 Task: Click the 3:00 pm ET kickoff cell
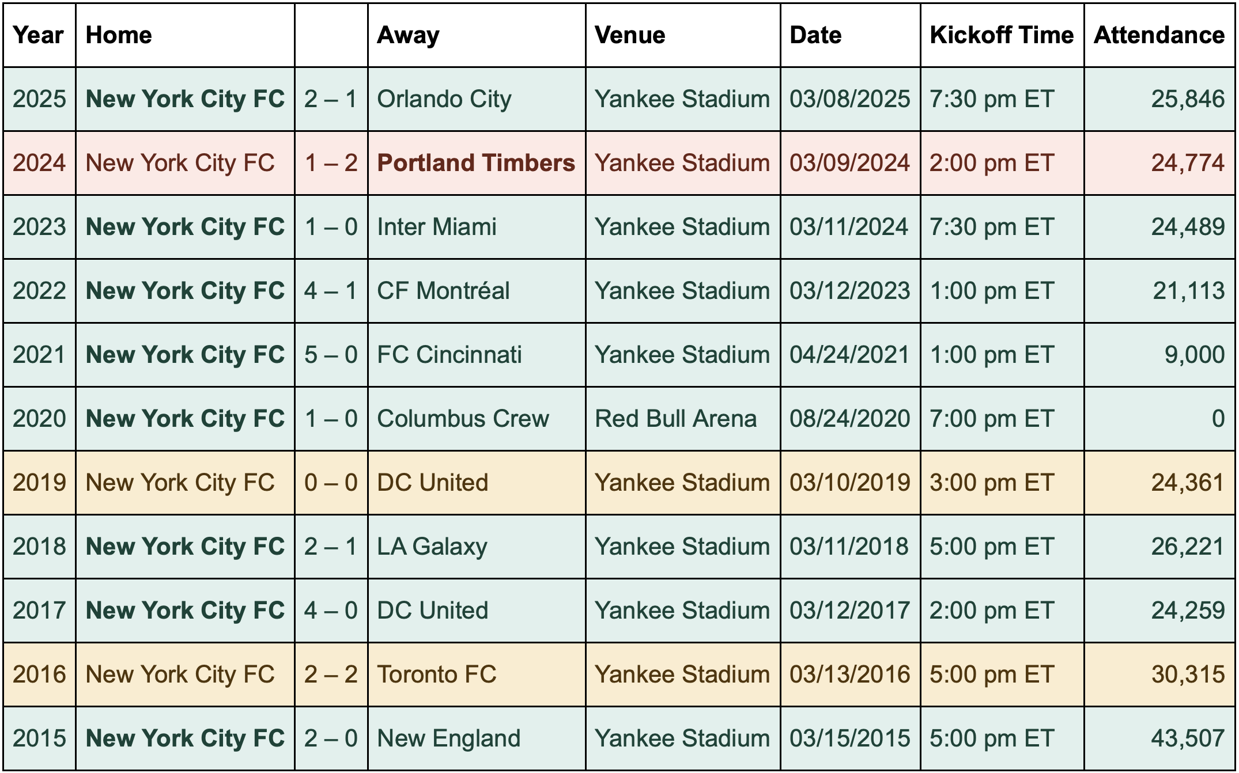click(x=991, y=483)
